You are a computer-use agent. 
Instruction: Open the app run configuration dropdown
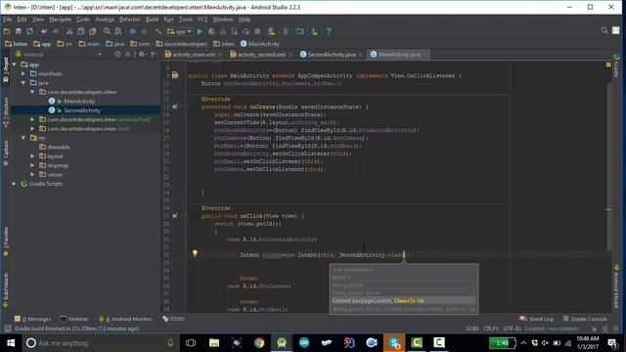pyautogui.click(x=179, y=31)
